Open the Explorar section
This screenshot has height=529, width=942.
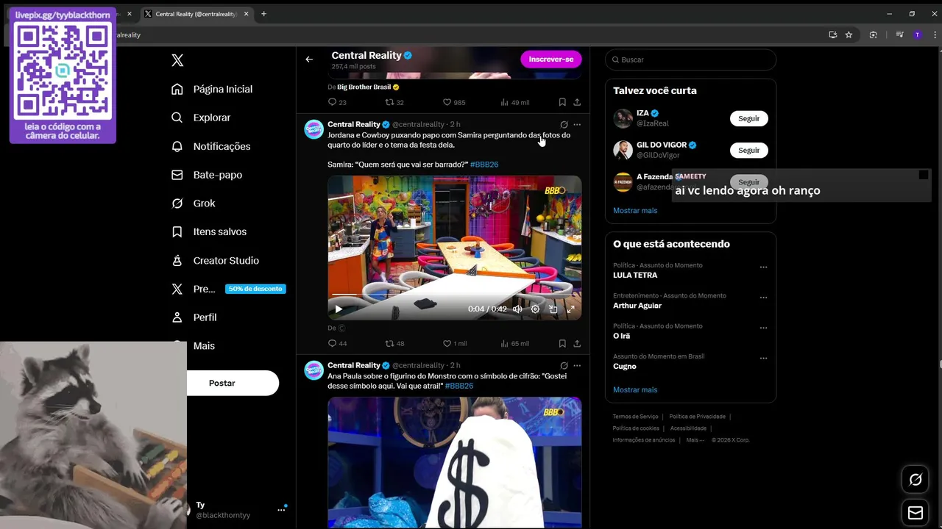201,118
